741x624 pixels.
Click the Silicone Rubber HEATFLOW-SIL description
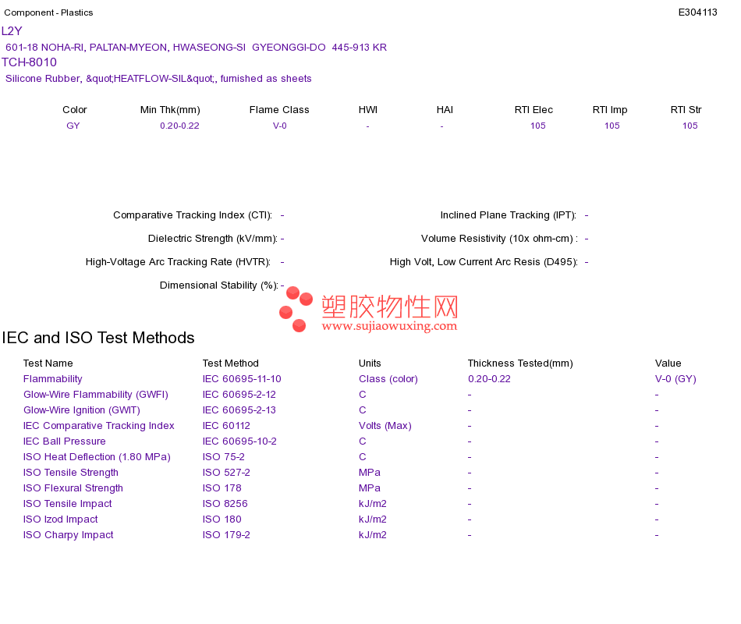pos(158,79)
